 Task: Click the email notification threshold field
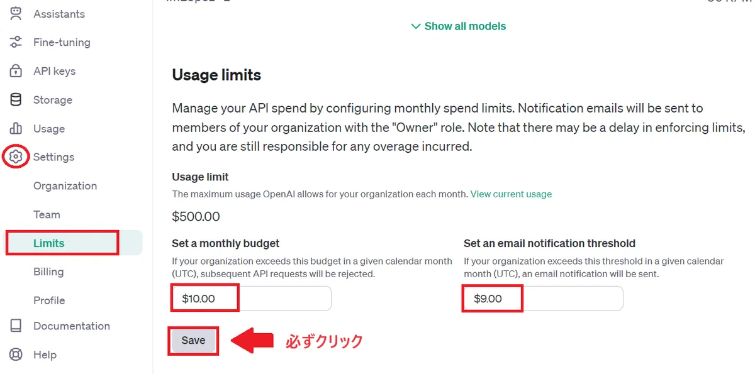tap(544, 299)
